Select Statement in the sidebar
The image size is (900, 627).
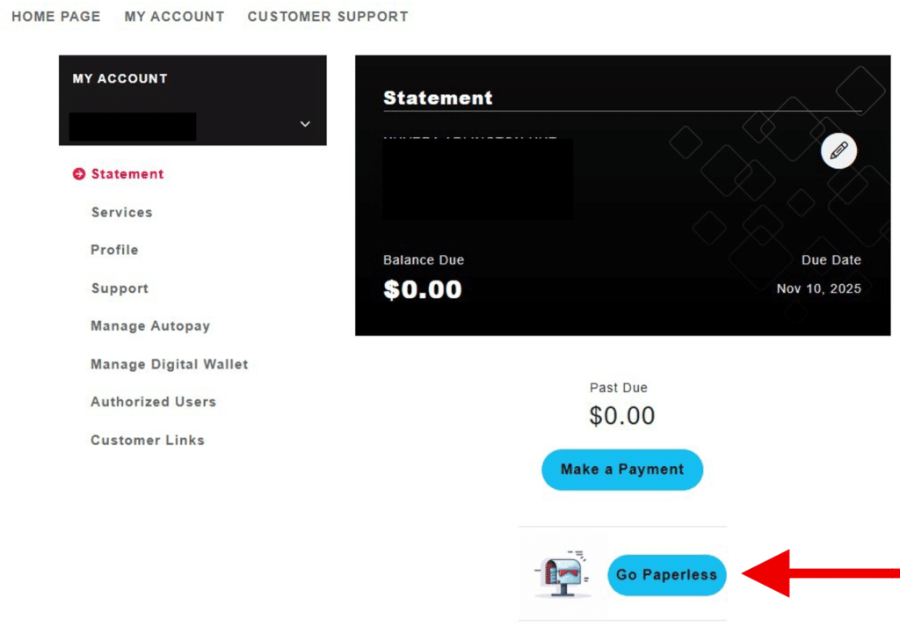(127, 174)
